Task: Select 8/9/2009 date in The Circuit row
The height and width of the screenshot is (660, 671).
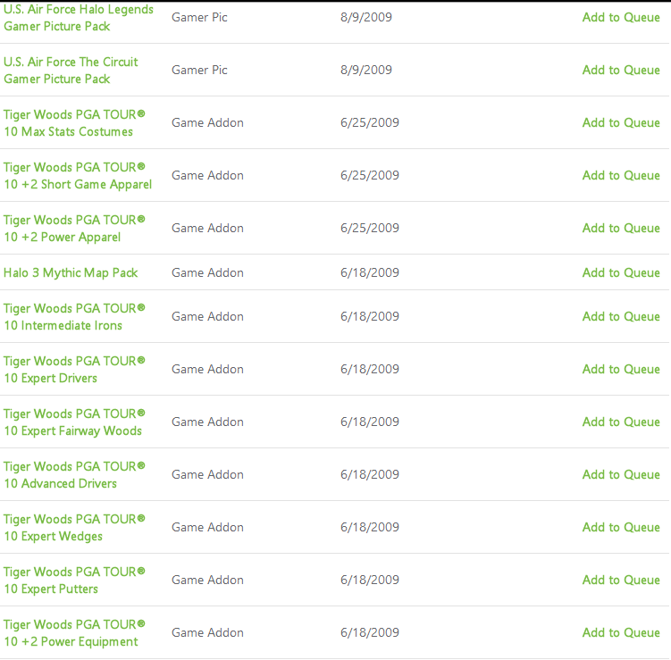Action: 366,70
